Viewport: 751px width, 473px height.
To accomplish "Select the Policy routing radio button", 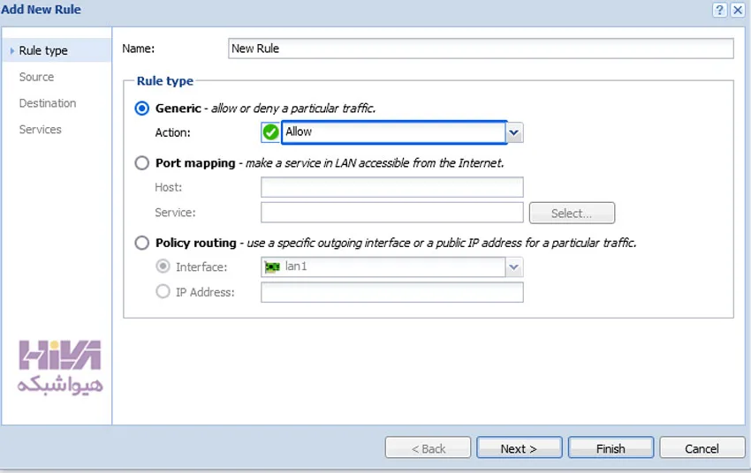I will click(141, 243).
